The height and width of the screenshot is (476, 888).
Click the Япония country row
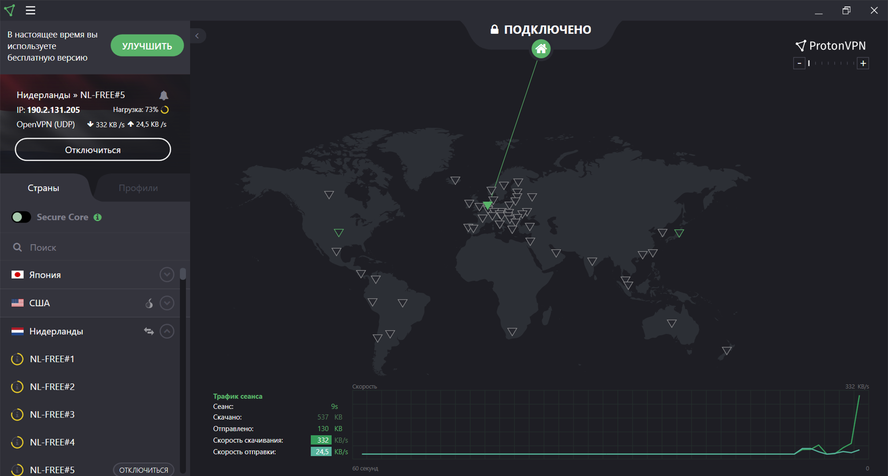90,275
